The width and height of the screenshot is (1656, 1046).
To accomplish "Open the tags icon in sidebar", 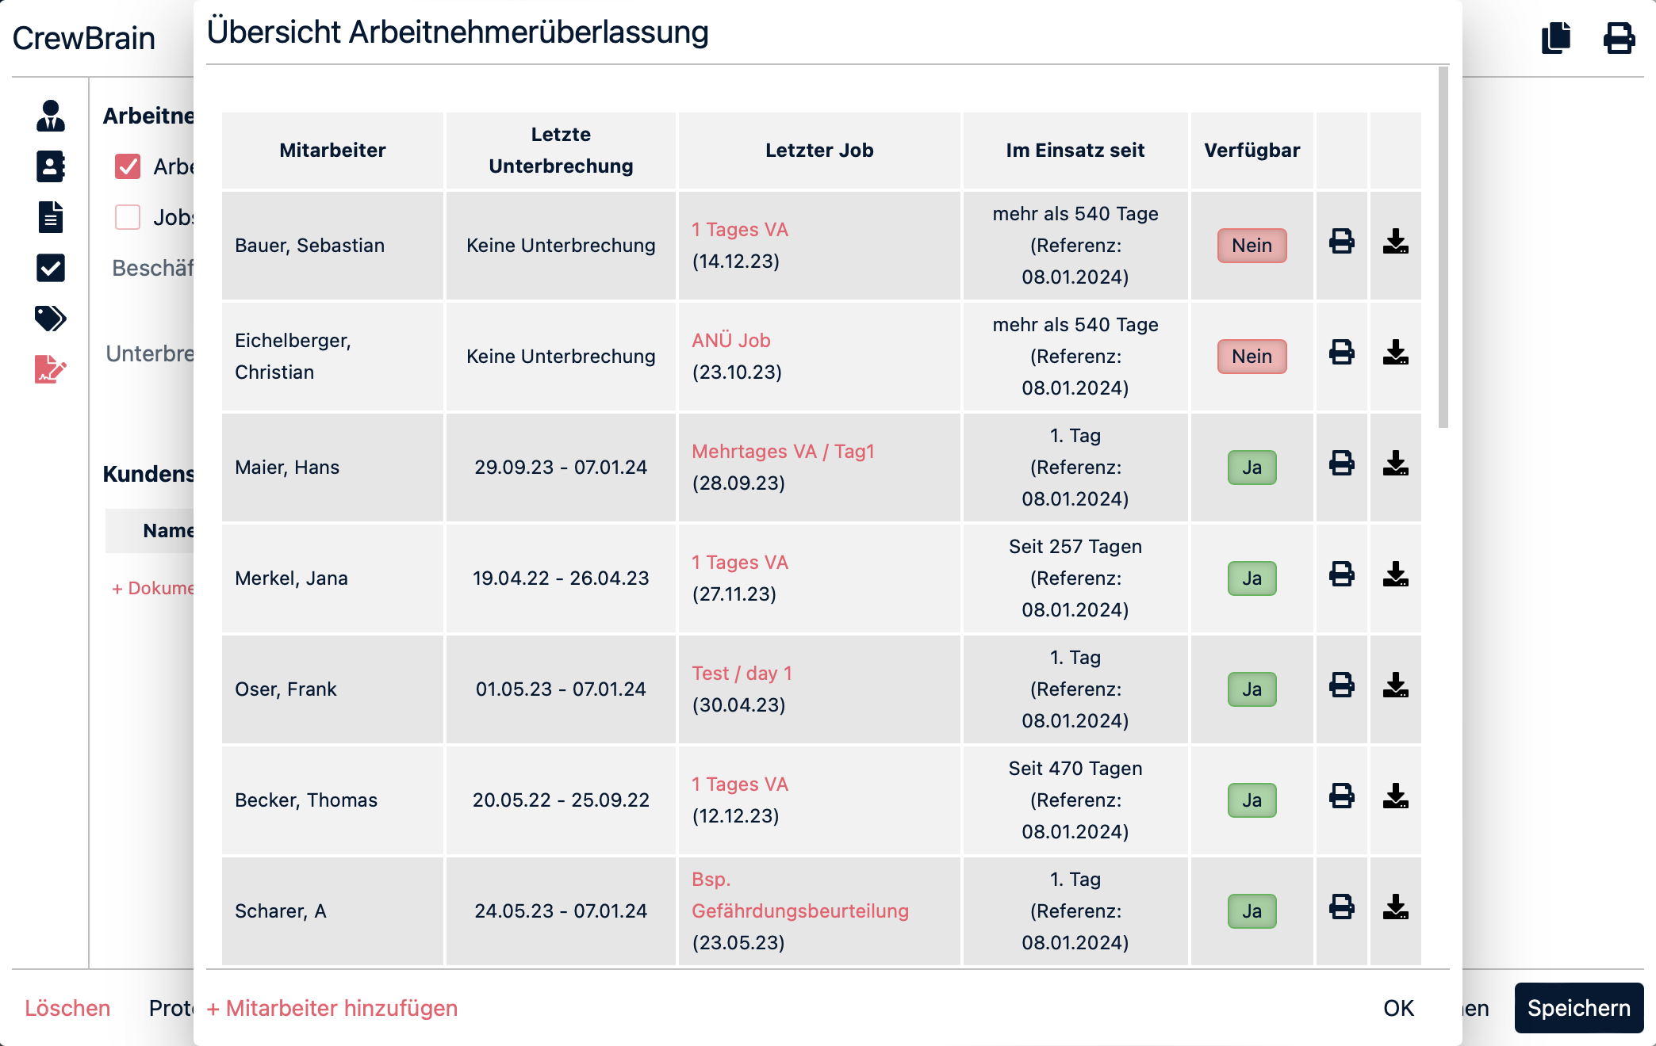I will click(x=51, y=319).
